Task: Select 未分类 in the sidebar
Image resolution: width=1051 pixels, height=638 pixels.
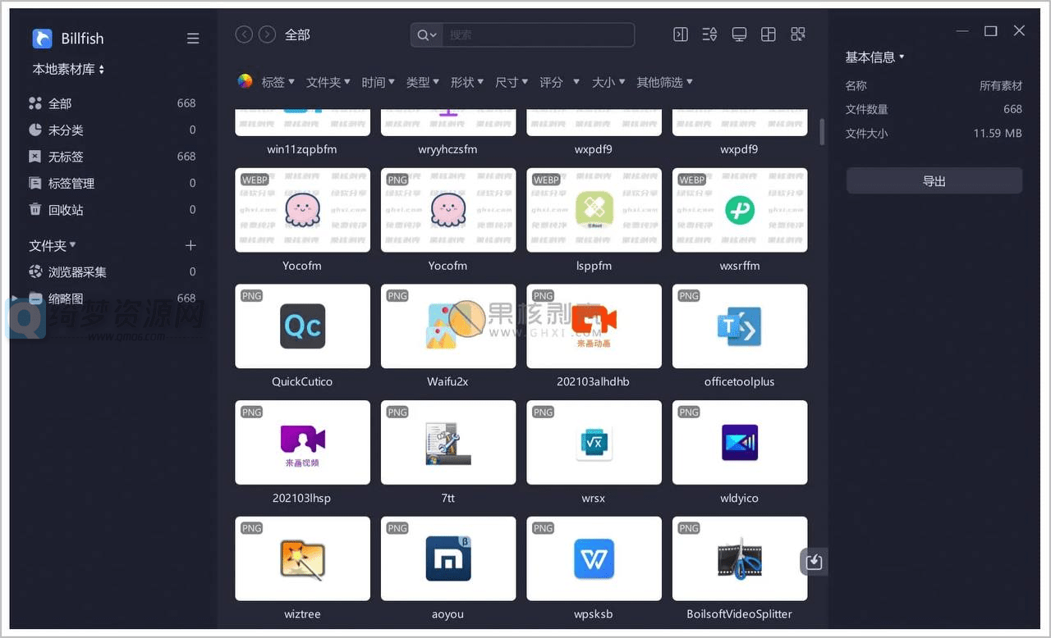Action: 112,130
